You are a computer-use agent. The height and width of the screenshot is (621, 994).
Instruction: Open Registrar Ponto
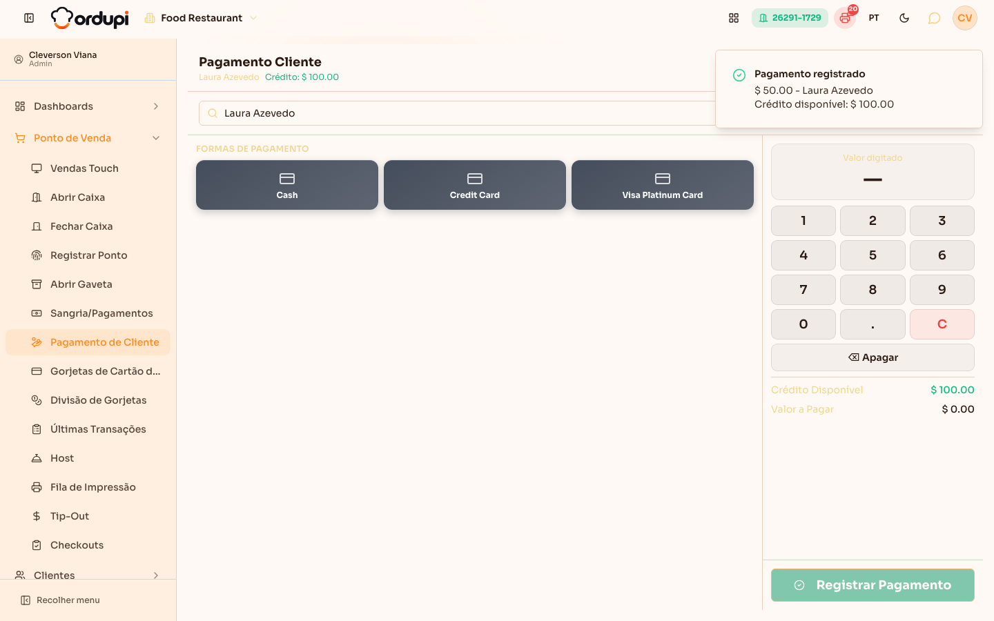(88, 255)
